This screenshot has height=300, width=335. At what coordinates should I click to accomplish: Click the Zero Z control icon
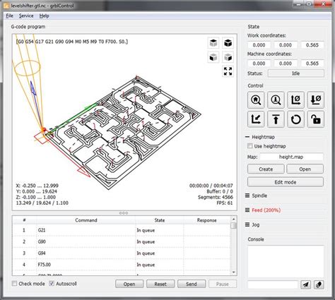pos(316,100)
